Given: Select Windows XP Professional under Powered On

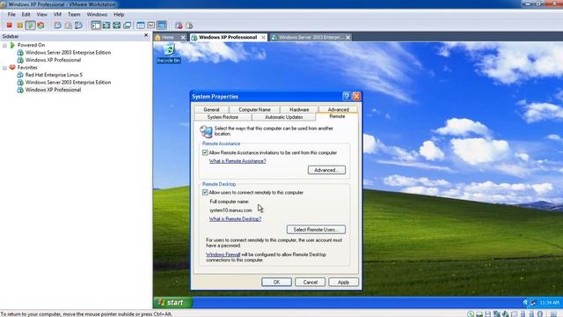Looking at the screenshot, I should pyautogui.click(x=53, y=60).
